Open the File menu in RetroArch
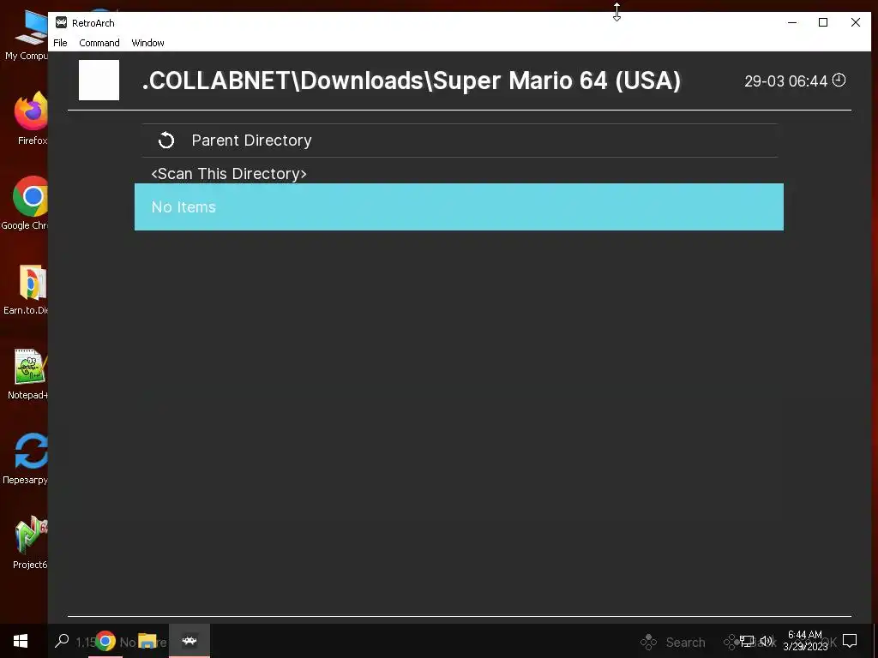 coord(60,43)
